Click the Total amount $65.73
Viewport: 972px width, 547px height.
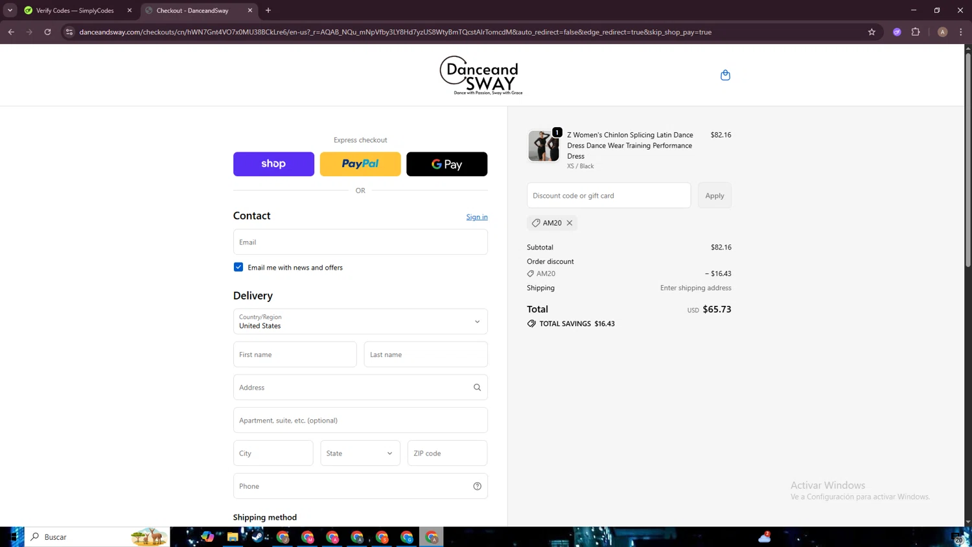point(717,310)
